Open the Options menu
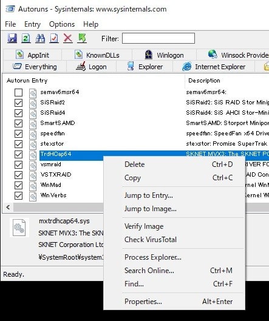269x321 pixels. pyautogui.click(x=62, y=24)
